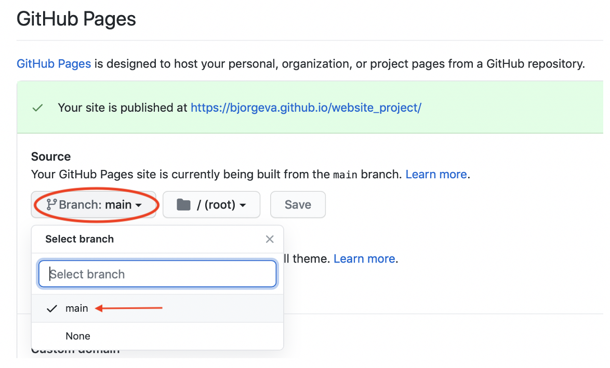Open the GitHub Pages link in description

[54, 64]
